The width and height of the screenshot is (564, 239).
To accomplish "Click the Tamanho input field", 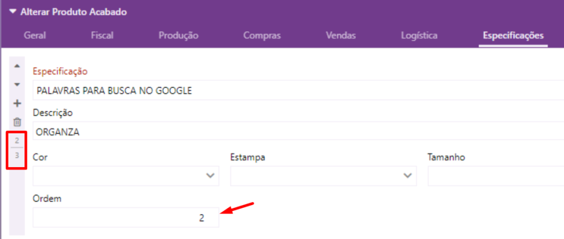I will [496, 176].
